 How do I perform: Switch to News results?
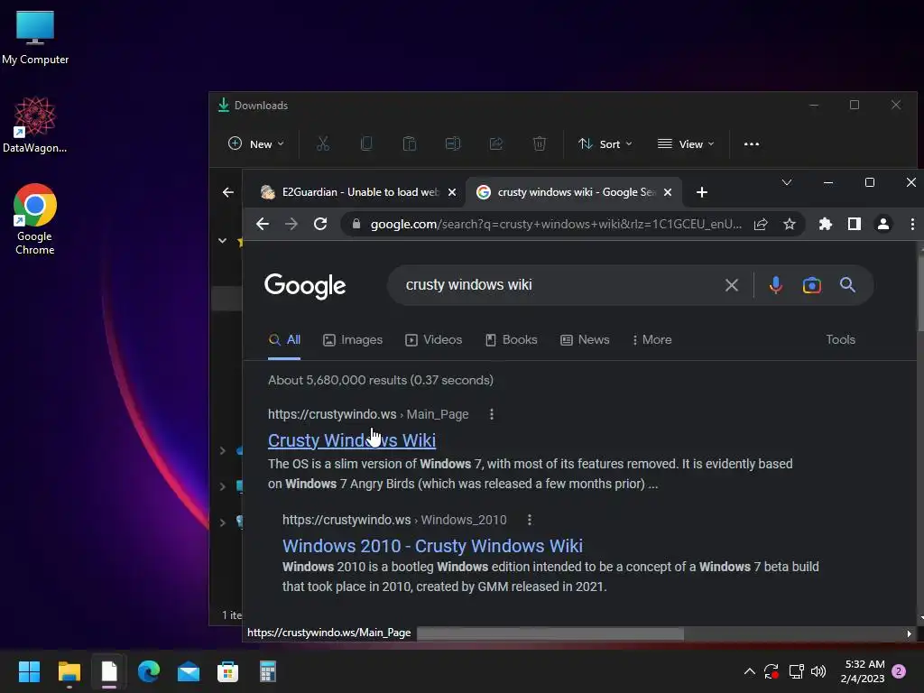point(585,340)
